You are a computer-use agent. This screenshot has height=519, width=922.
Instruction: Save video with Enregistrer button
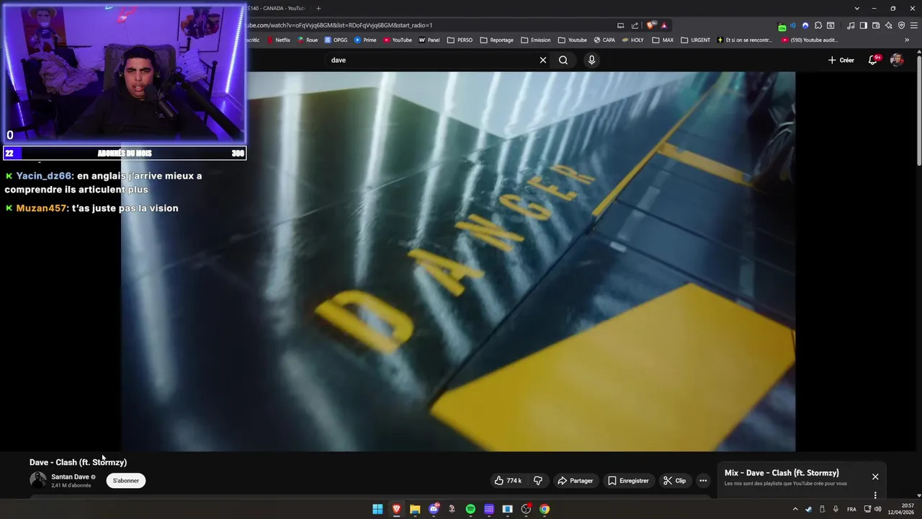[628, 481]
